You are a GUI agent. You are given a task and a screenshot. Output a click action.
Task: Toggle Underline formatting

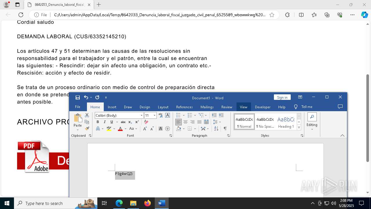(112, 122)
